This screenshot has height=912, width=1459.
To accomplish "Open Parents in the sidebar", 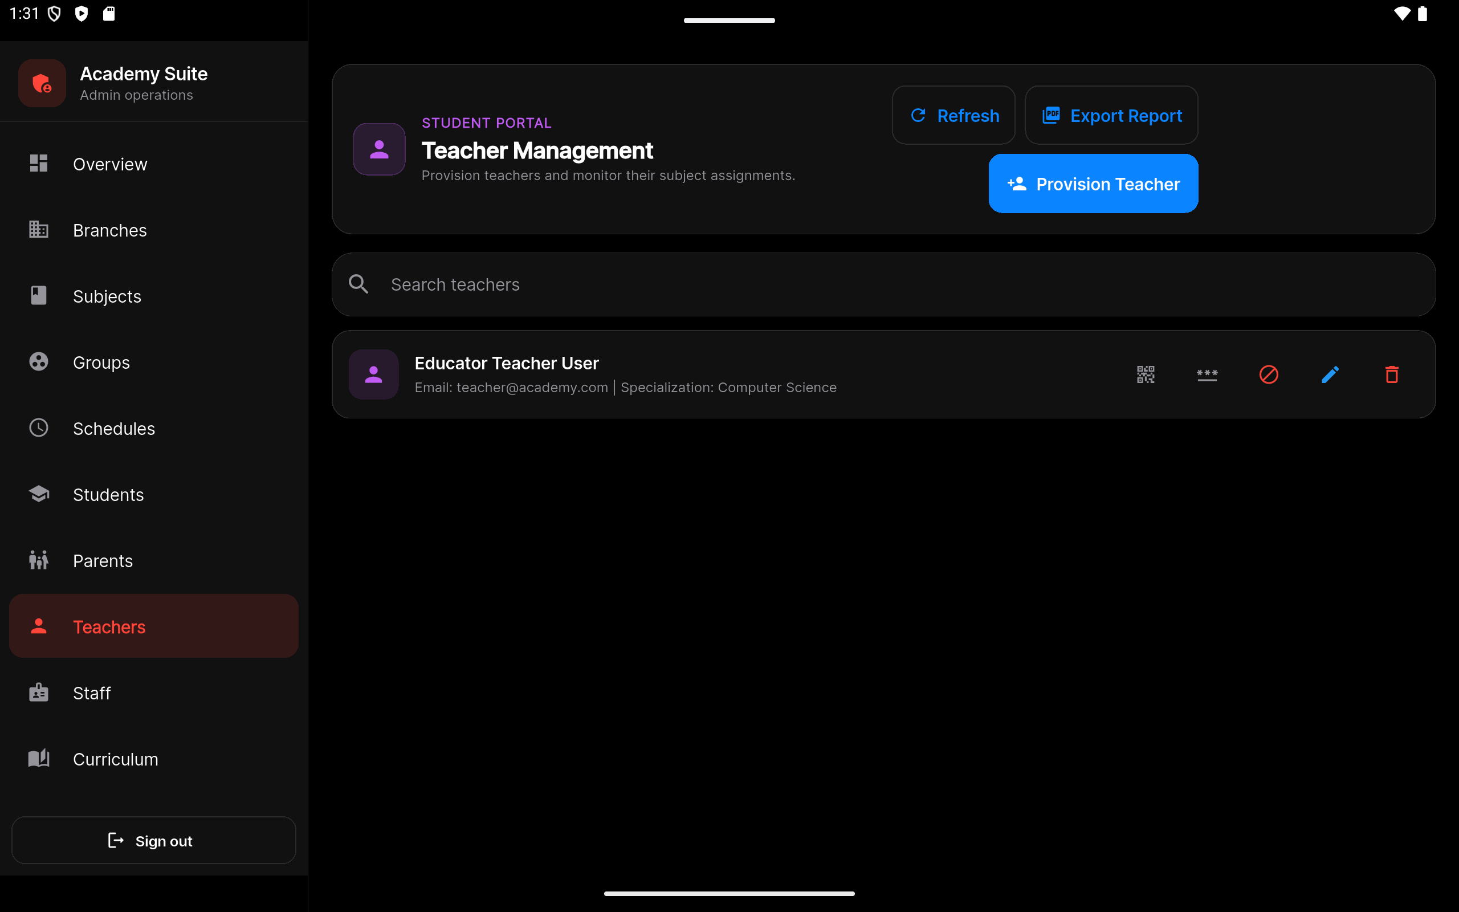I will coord(154,560).
